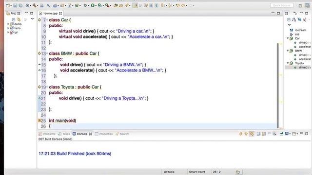Click the Clear Console icon

point(274,134)
